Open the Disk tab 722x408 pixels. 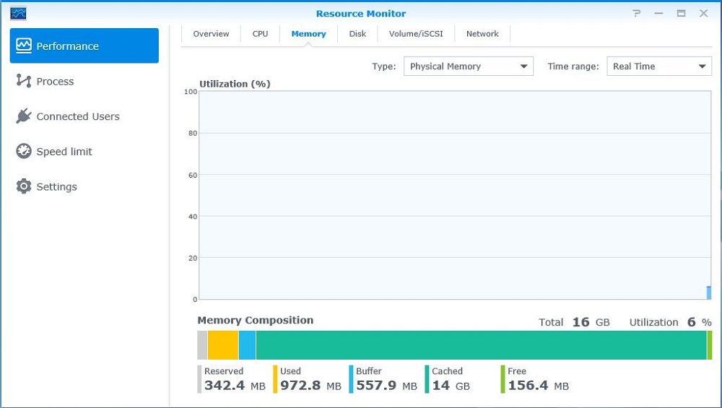pos(357,34)
